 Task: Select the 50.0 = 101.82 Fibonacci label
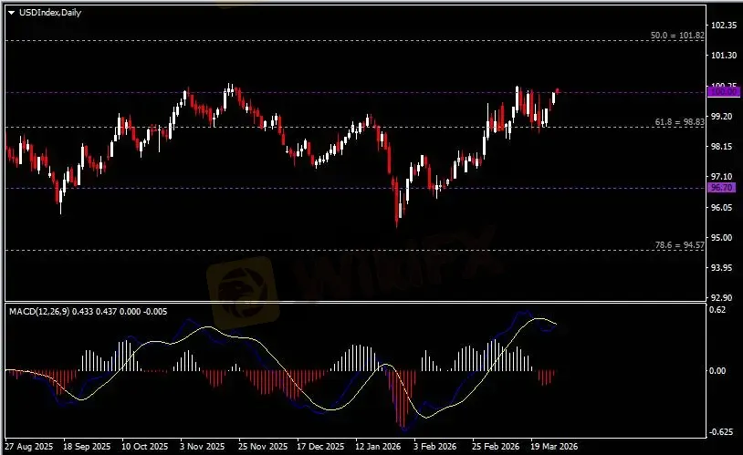pos(677,35)
